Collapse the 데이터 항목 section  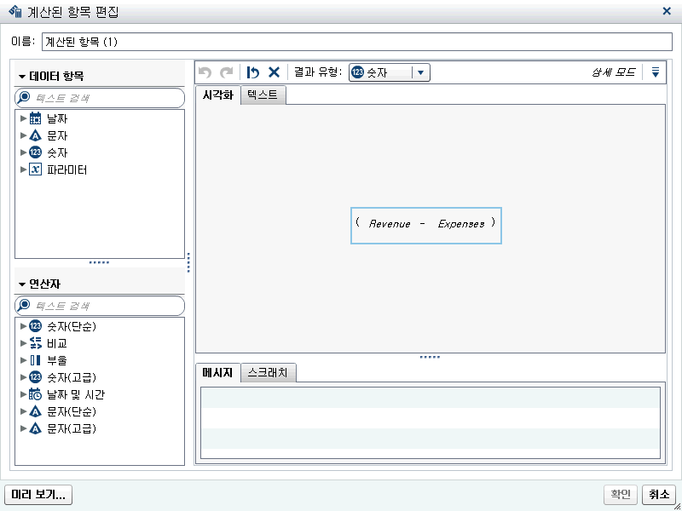21,75
